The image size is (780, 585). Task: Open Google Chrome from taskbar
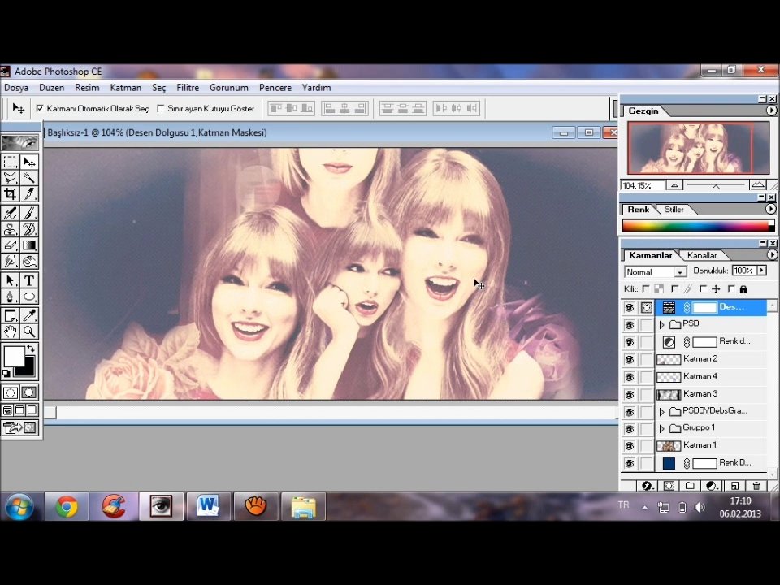pos(66,506)
